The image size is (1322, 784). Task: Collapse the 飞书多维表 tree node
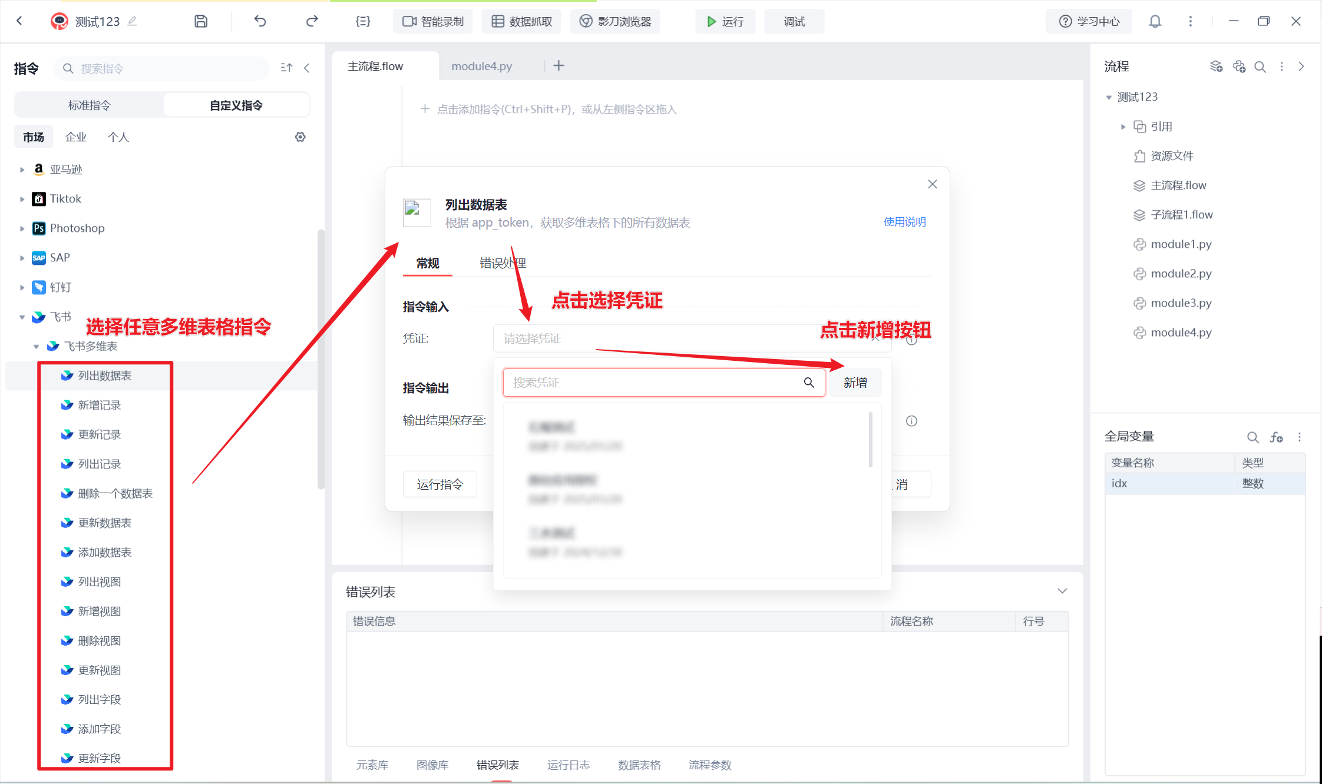tap(37, 346)
